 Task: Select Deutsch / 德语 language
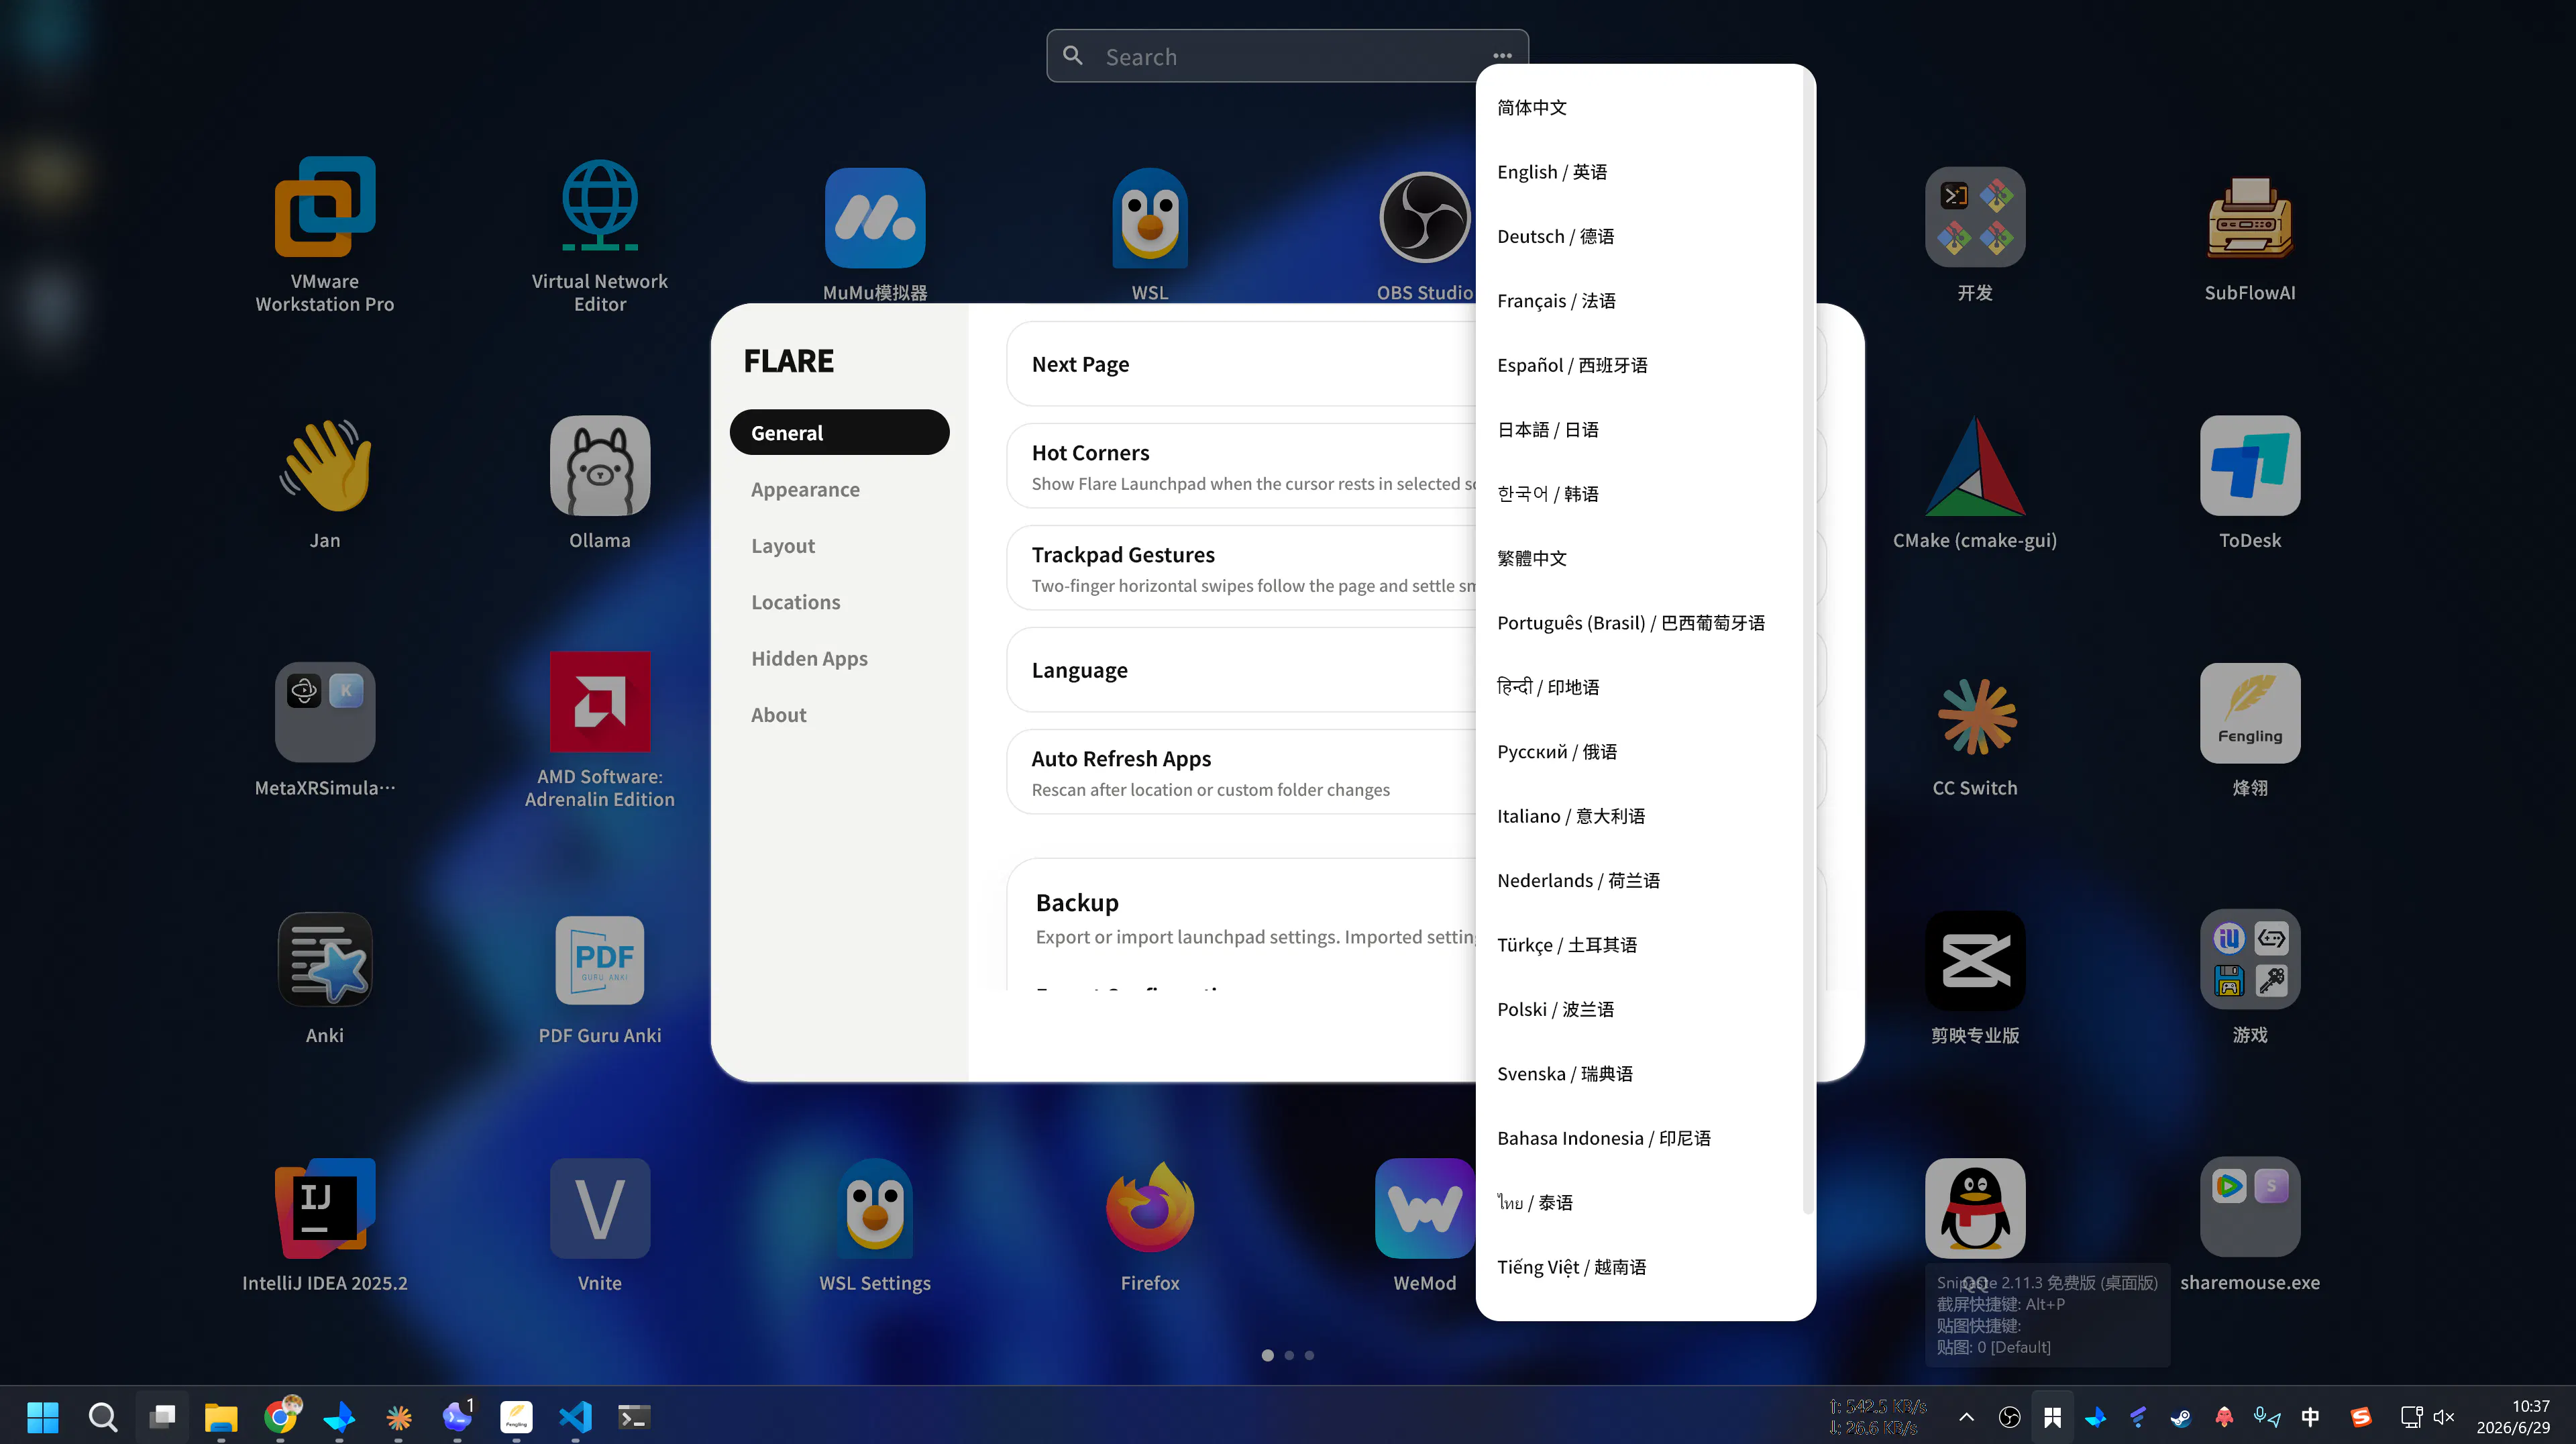tap(1640, 236)
